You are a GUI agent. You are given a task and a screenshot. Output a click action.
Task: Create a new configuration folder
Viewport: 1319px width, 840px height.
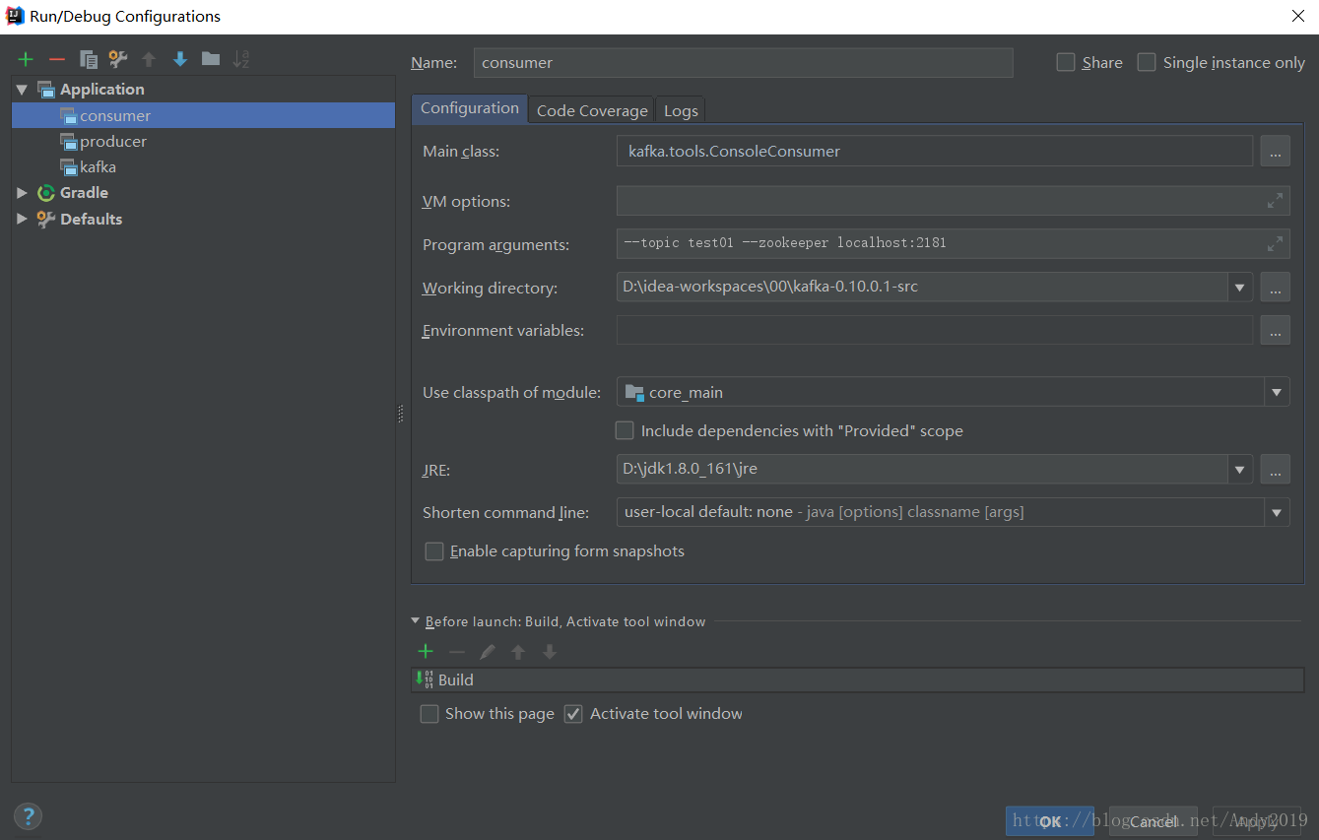tap(210, 59)
